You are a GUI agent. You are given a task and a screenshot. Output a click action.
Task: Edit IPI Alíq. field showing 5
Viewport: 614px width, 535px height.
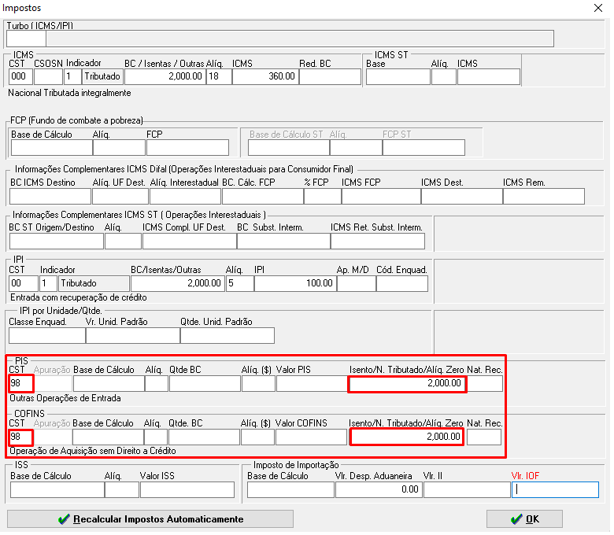[x=239, y=283]
